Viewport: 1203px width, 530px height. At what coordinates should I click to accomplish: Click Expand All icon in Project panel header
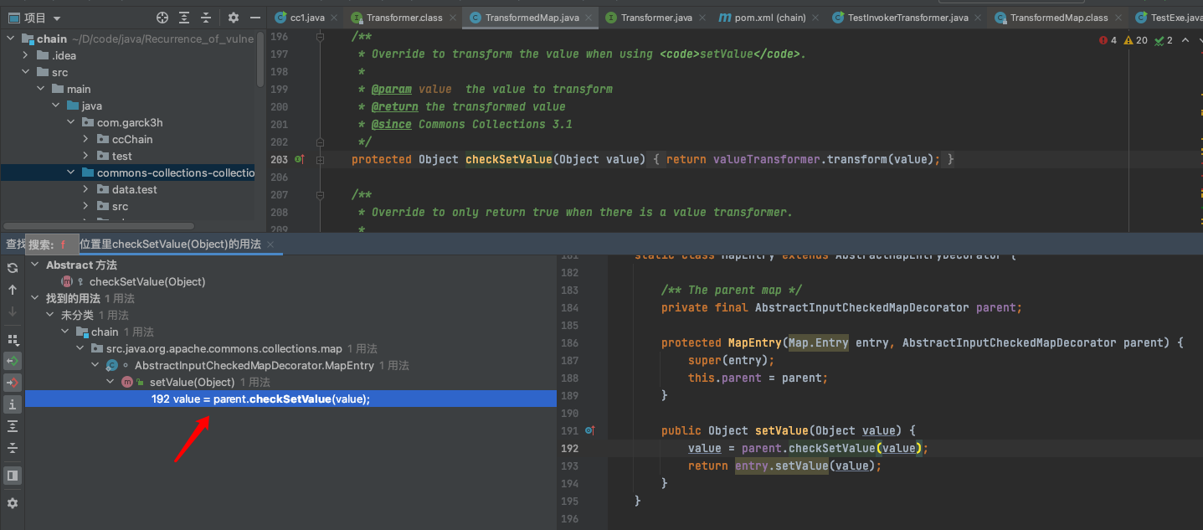click(x=184, y=18)
